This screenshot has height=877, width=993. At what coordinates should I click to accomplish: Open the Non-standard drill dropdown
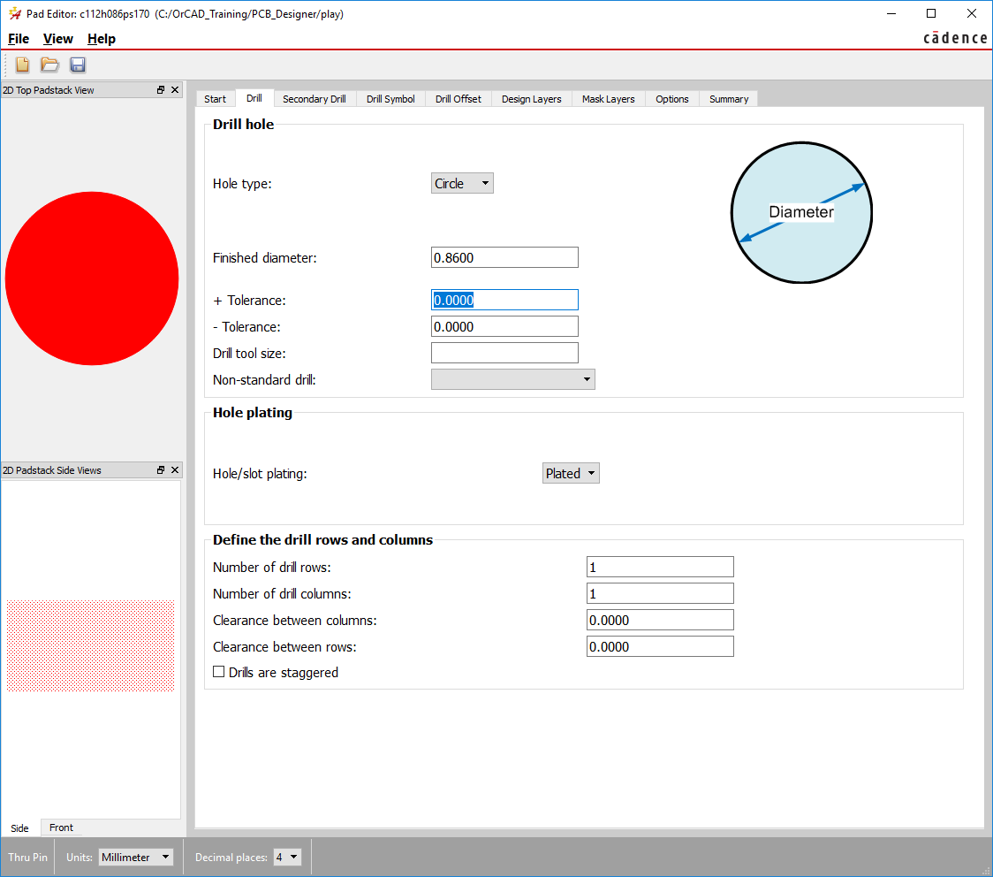[x=513, y=379]
